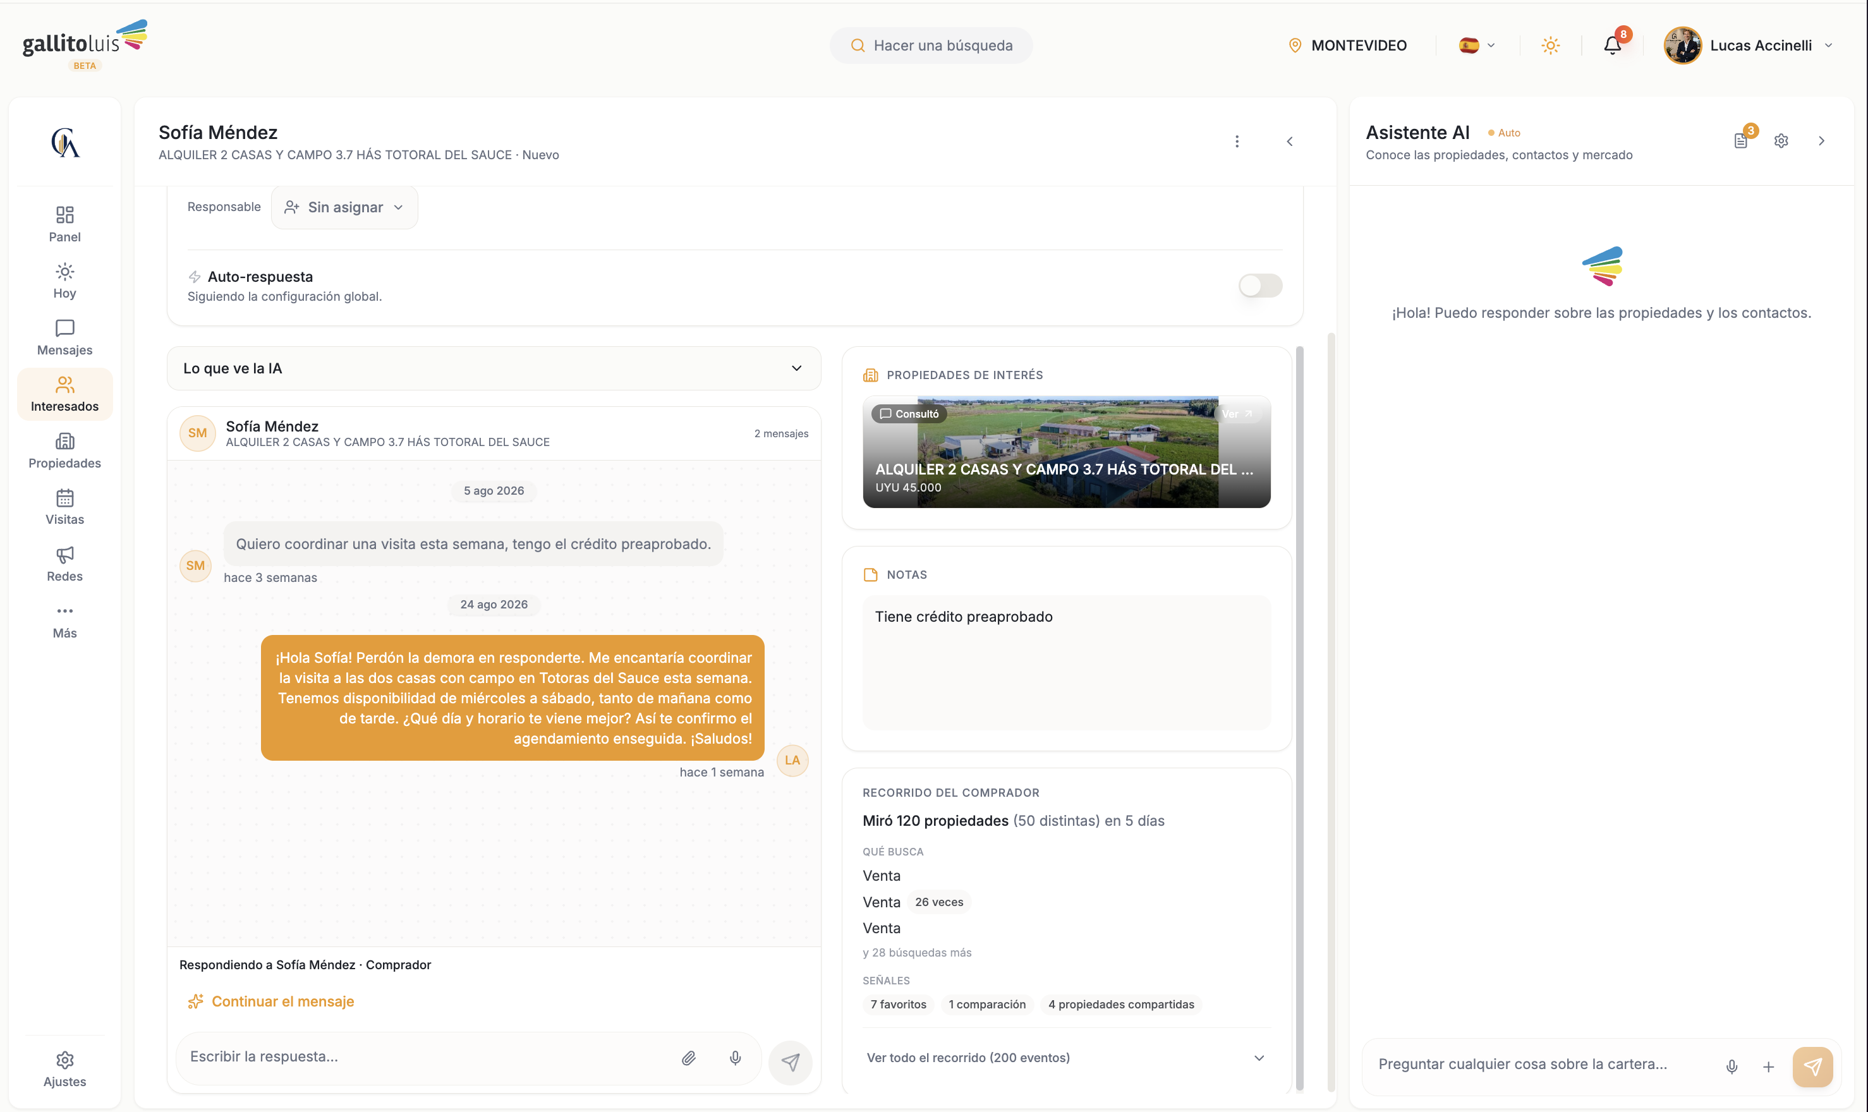Click the 5 ago 2026 date marker
The image size is (1868, 1112).
coord(494,491)
